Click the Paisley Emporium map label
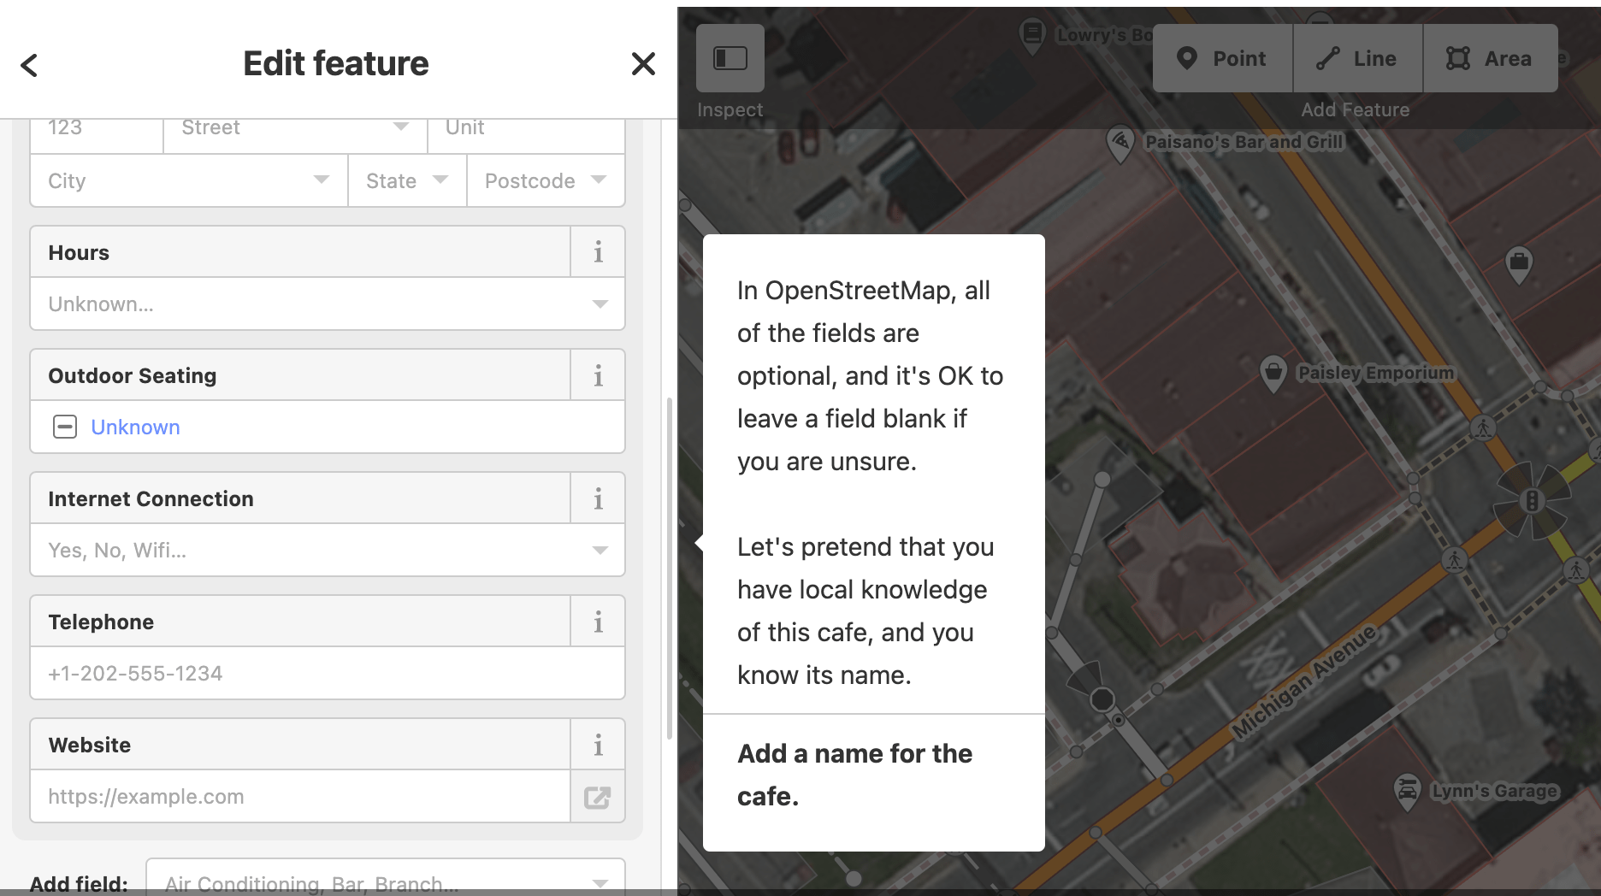The height and width of the screenshot is (896, 1601). coord(1376,373)
